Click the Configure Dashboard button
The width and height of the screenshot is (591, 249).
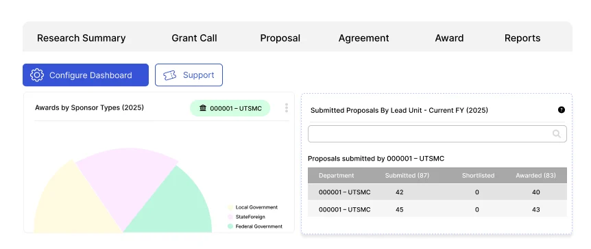[x=86, y=75]
